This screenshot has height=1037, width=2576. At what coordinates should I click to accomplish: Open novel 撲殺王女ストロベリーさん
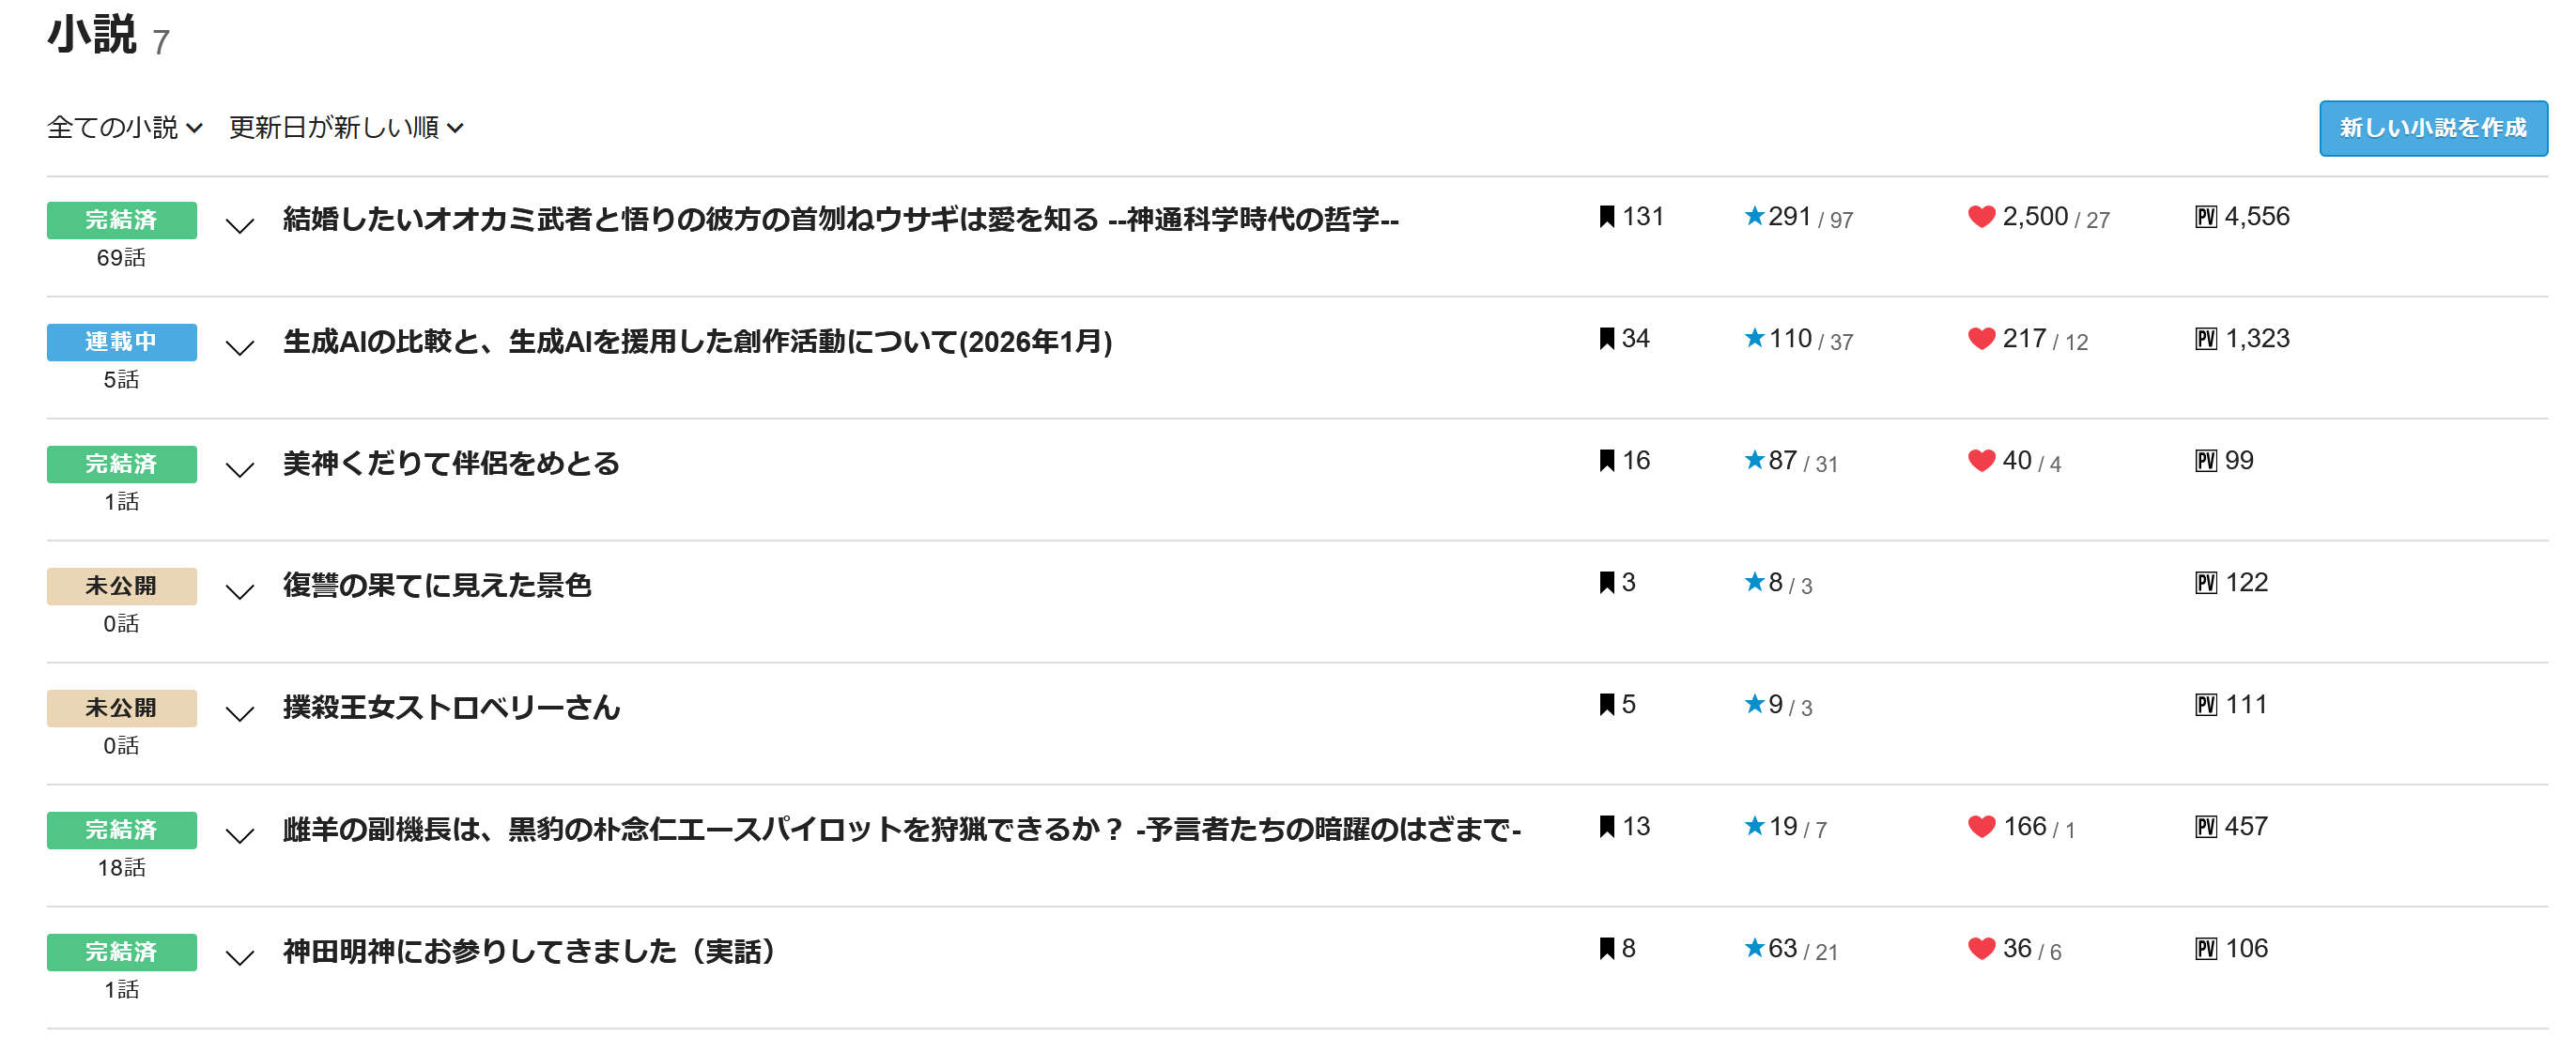pos(451,708)
